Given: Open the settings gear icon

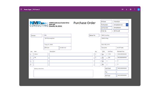Looking at the screenshot, I should (x=131, y=10).
